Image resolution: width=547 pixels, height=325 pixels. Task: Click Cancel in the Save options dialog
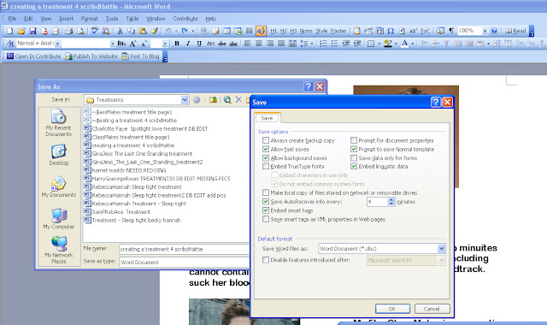432,309
